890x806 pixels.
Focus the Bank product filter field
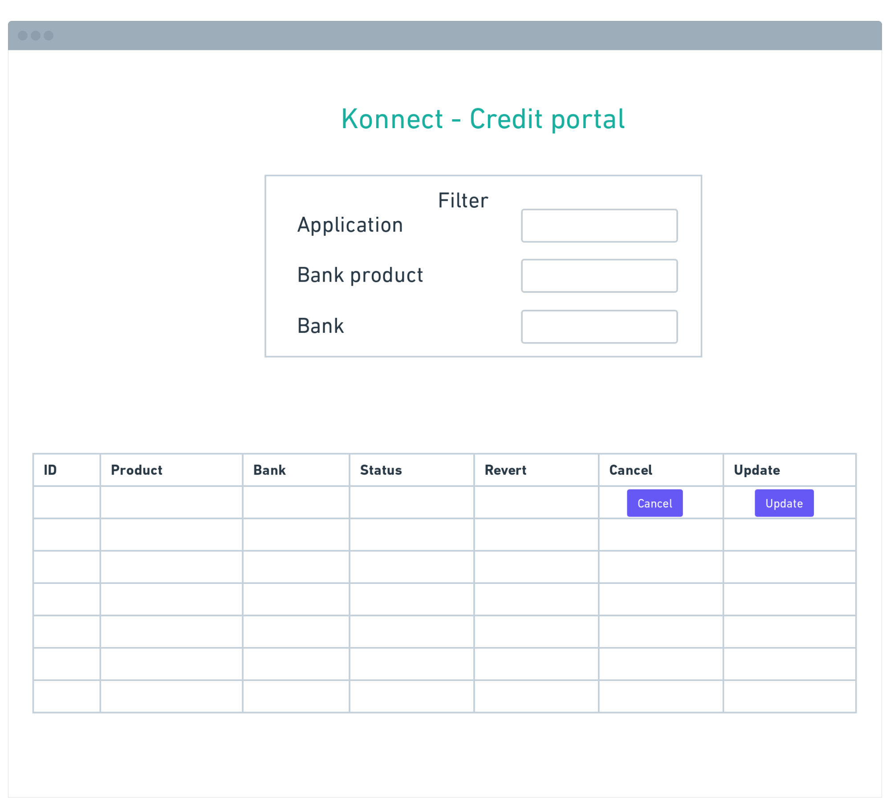point(599,276)
